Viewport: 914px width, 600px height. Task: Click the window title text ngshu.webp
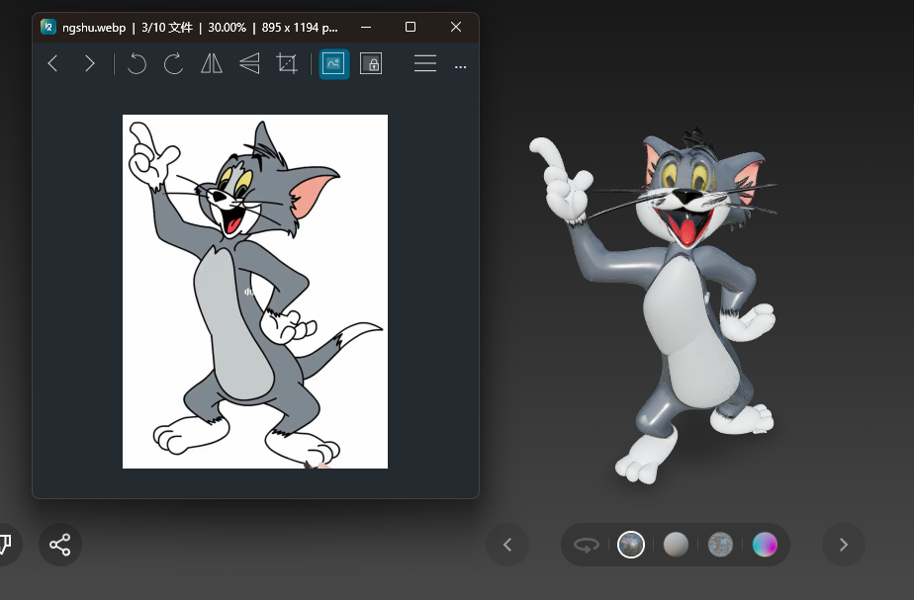point(94,28)
